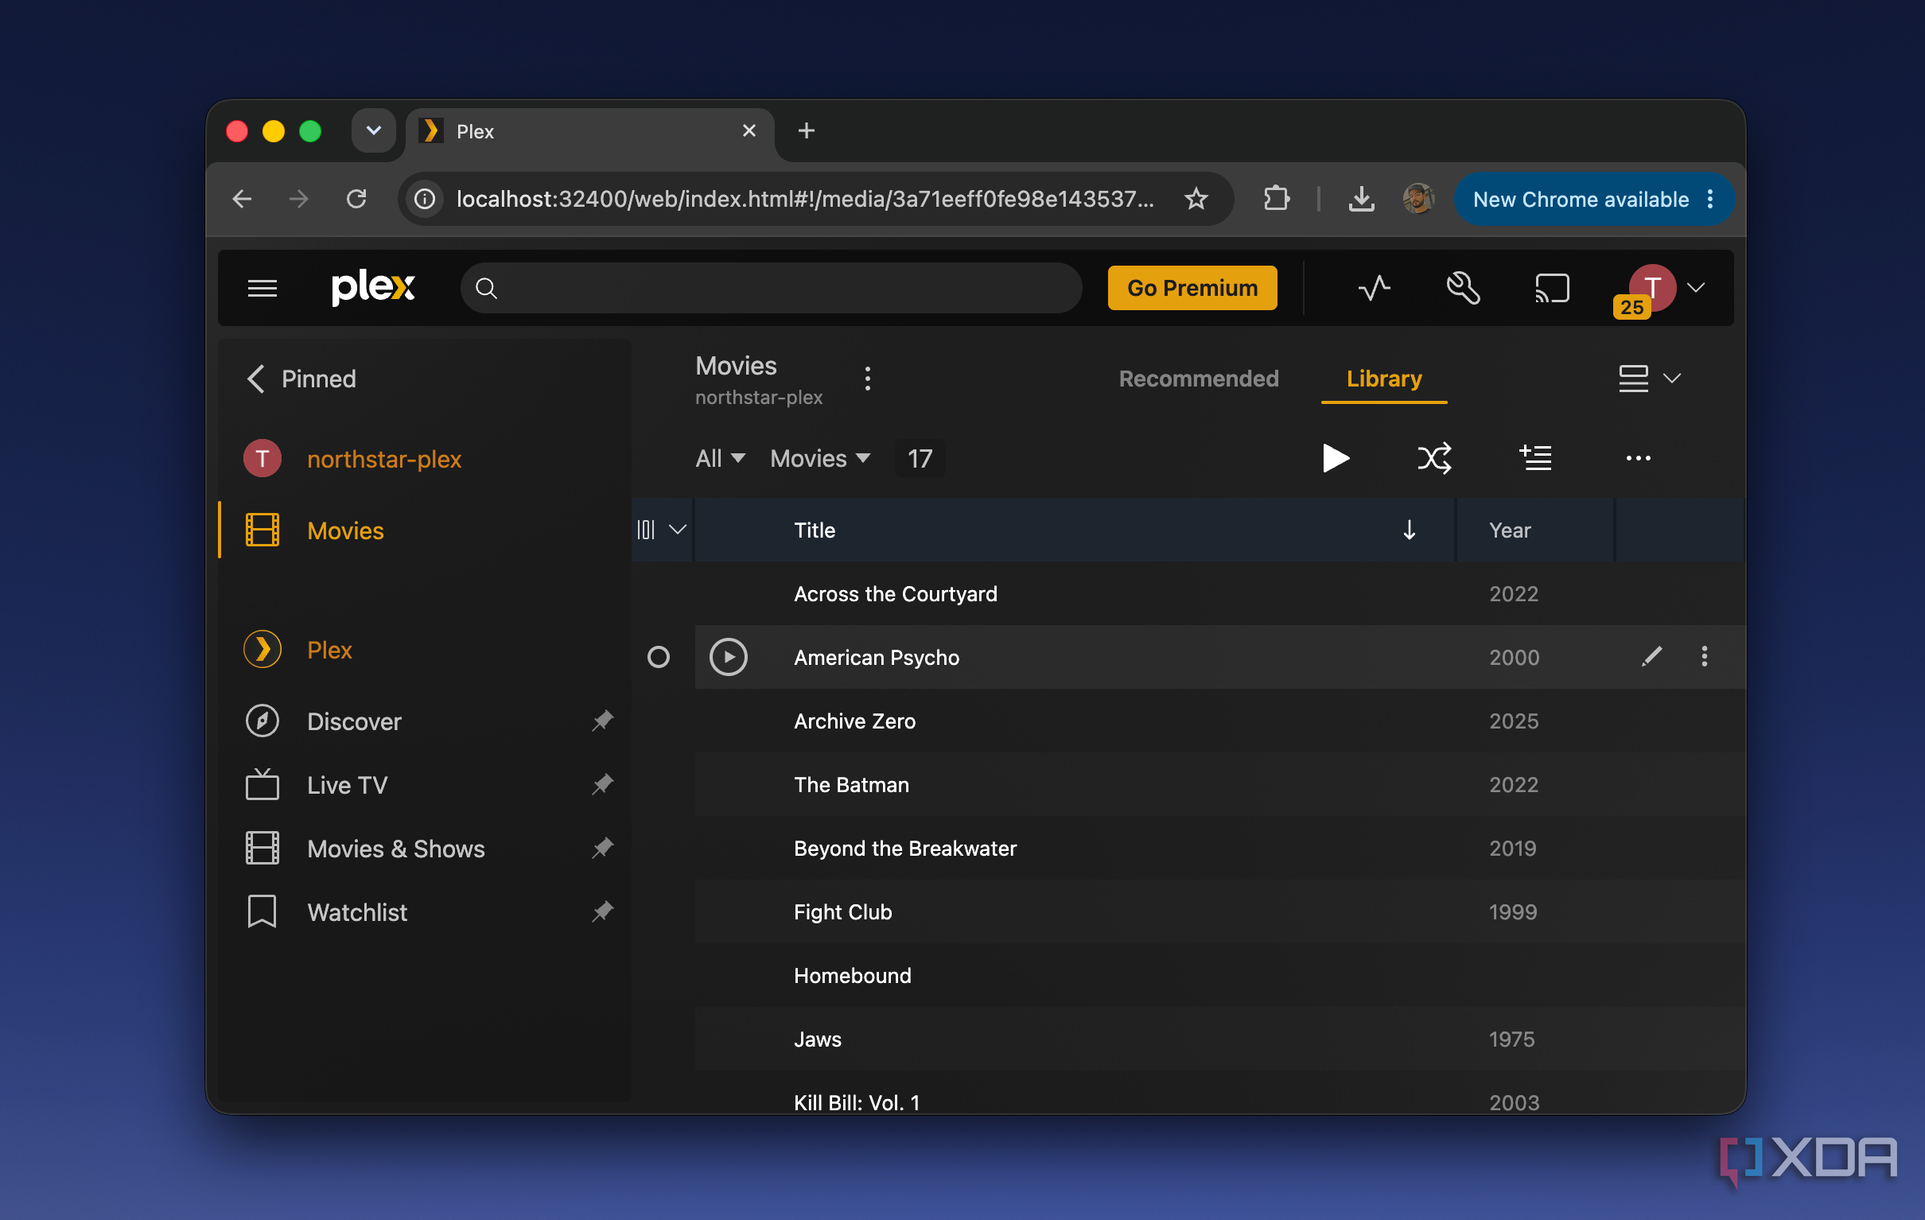
Task: Open the hamburger navigation menu
Action: pos(262,288)
